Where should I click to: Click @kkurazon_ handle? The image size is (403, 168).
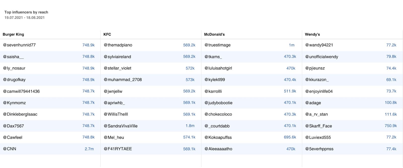317,80
